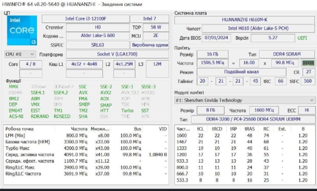Click the greyed-out AVX-512 feature flag

pyautogui.click(x=130, y=93)
